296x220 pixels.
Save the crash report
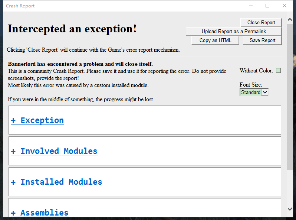(262, 40)
